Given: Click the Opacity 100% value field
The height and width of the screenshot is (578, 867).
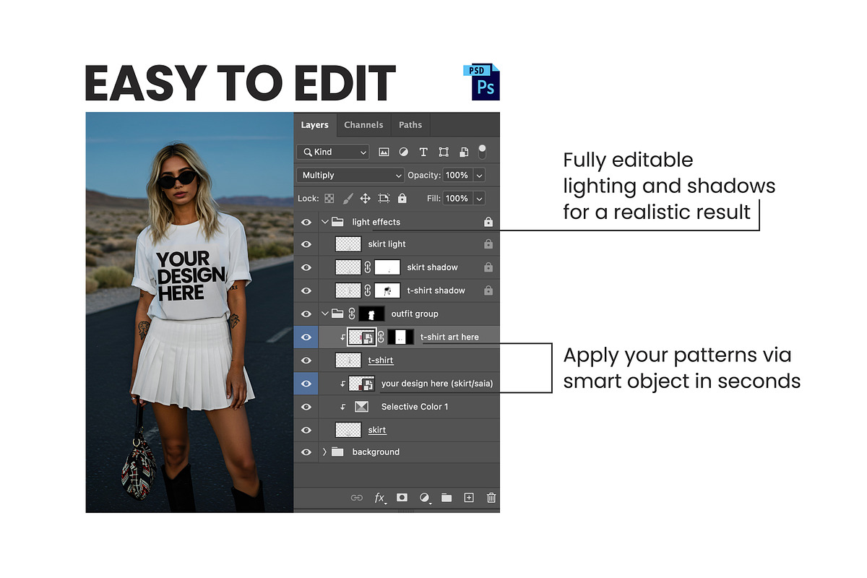Looking at the screenshot, I should coord(457,176).
